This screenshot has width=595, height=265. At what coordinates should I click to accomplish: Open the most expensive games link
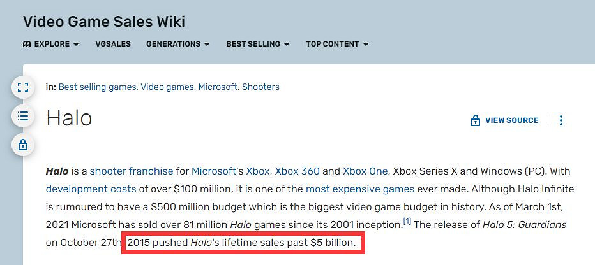click(x=360, y=189)
